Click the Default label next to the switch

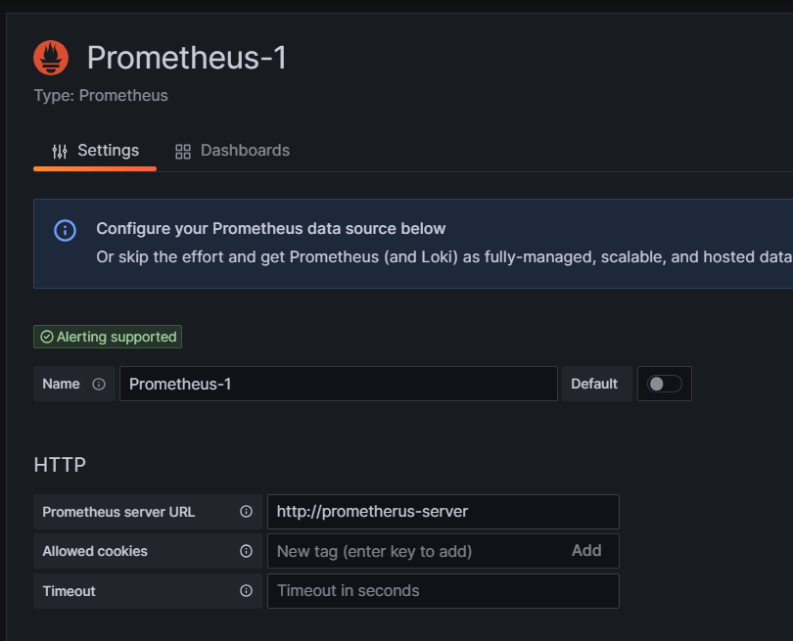pyautogui.click(x=594, y=384)
